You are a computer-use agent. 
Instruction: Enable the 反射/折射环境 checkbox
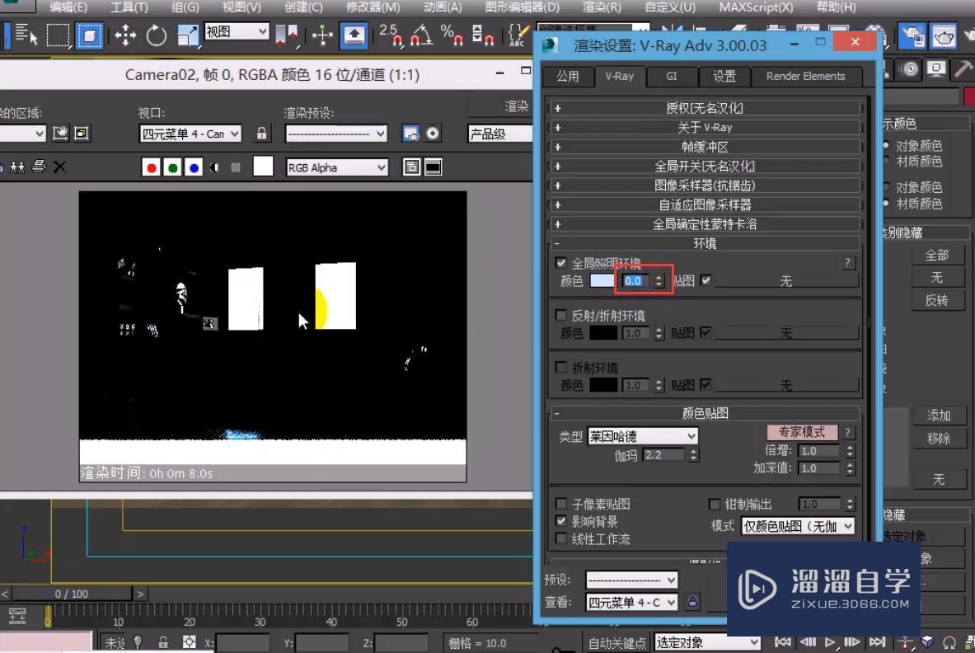pyautogui.click(x=561, y=315)
